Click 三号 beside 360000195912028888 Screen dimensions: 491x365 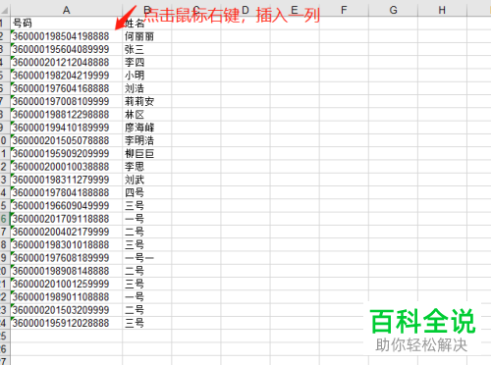147,323
